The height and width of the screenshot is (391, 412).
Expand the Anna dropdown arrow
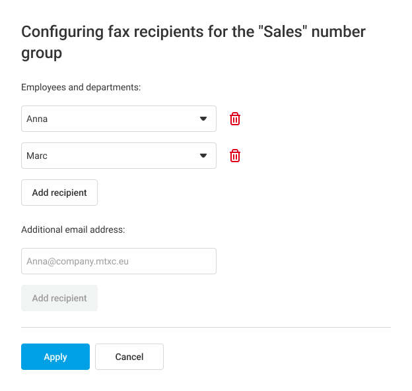(203, 119)
